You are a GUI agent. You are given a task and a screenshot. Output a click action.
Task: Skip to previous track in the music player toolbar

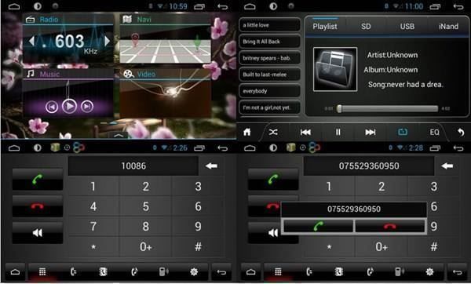[x=305, y=132]
